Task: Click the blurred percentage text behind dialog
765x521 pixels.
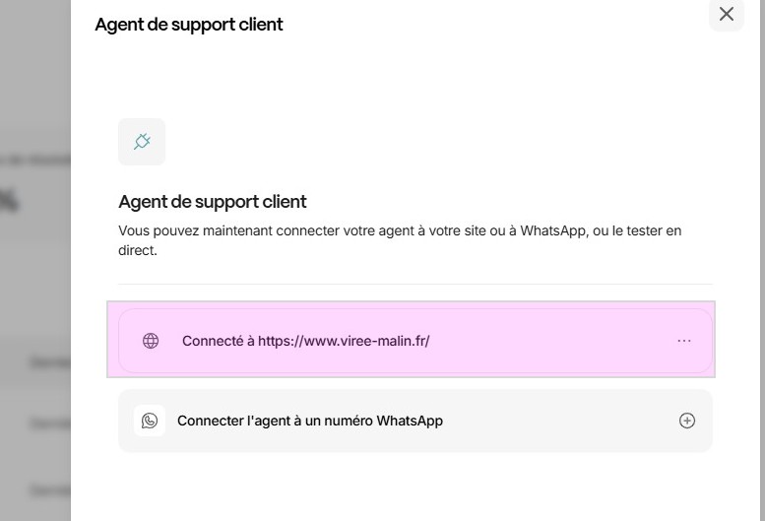Action: pyautogui.click(x=8, y=201)
